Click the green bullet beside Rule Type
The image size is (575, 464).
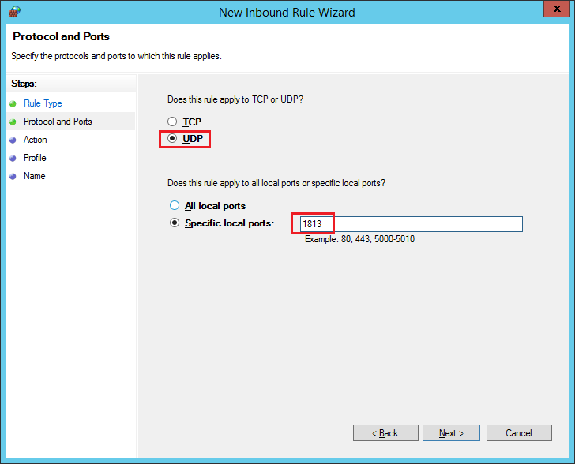pos(13,103)
